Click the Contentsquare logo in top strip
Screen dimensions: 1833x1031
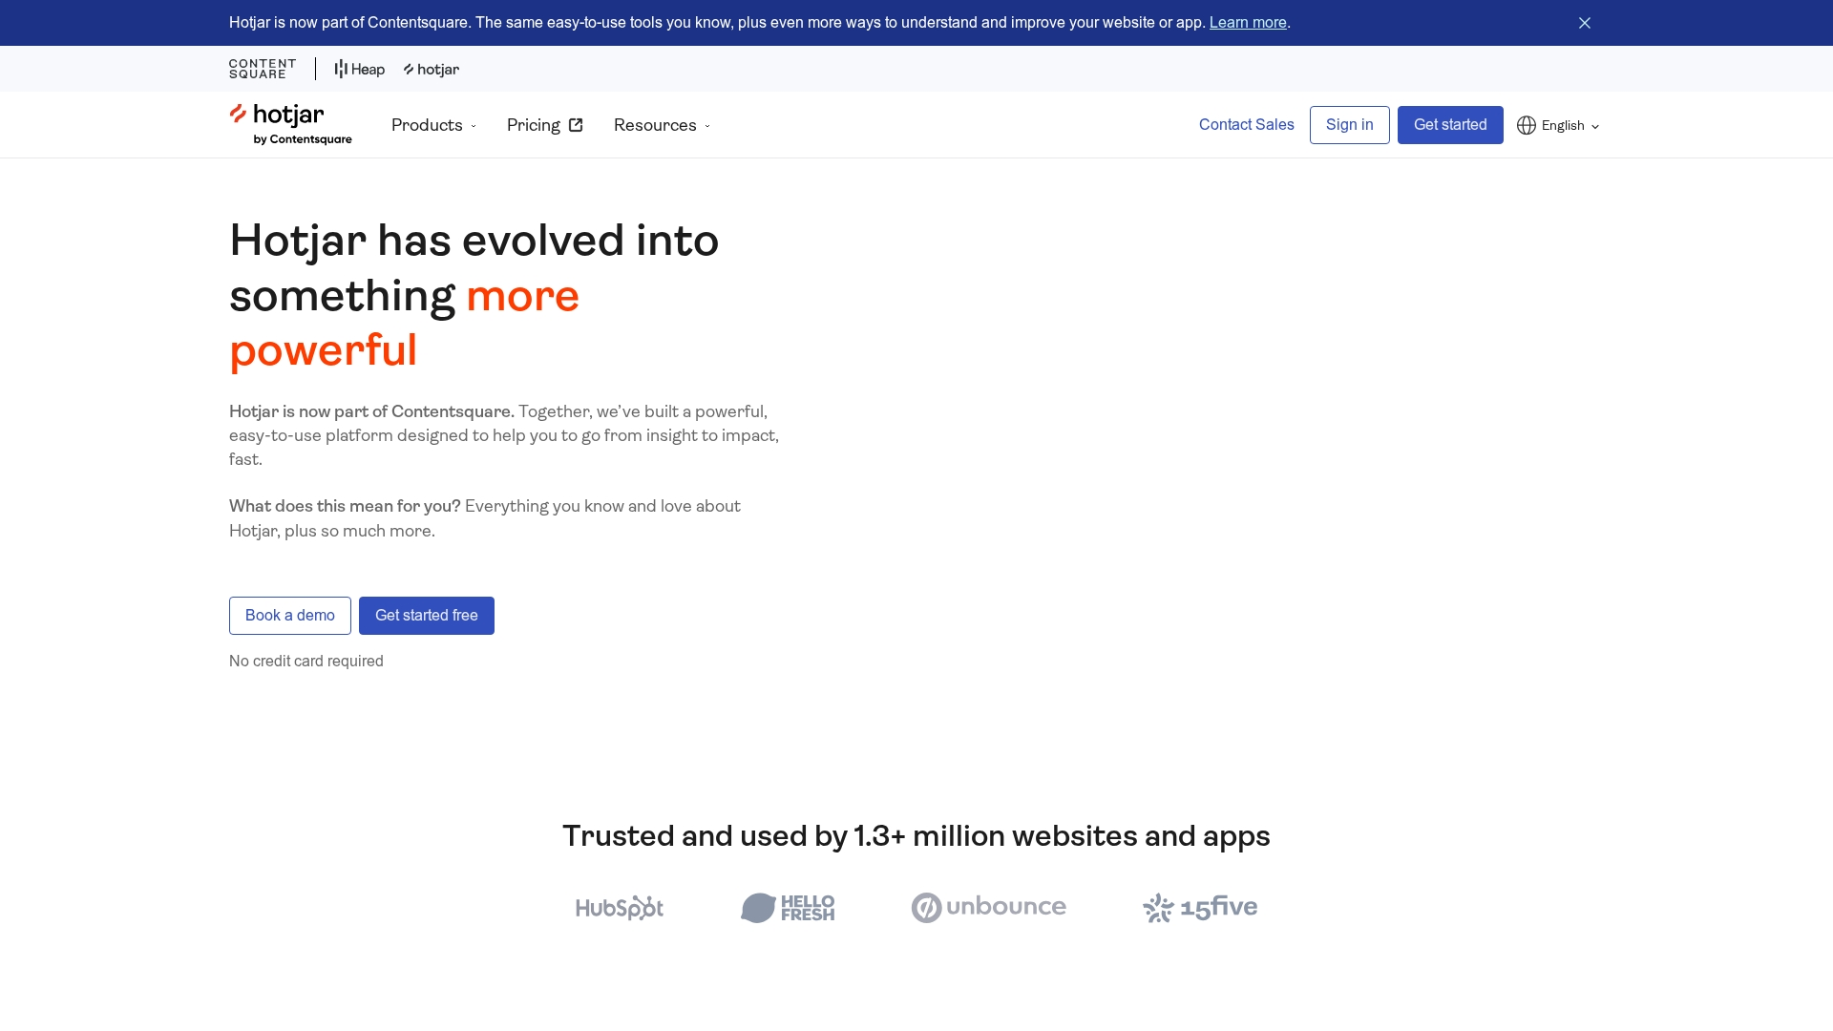[263, 69]
